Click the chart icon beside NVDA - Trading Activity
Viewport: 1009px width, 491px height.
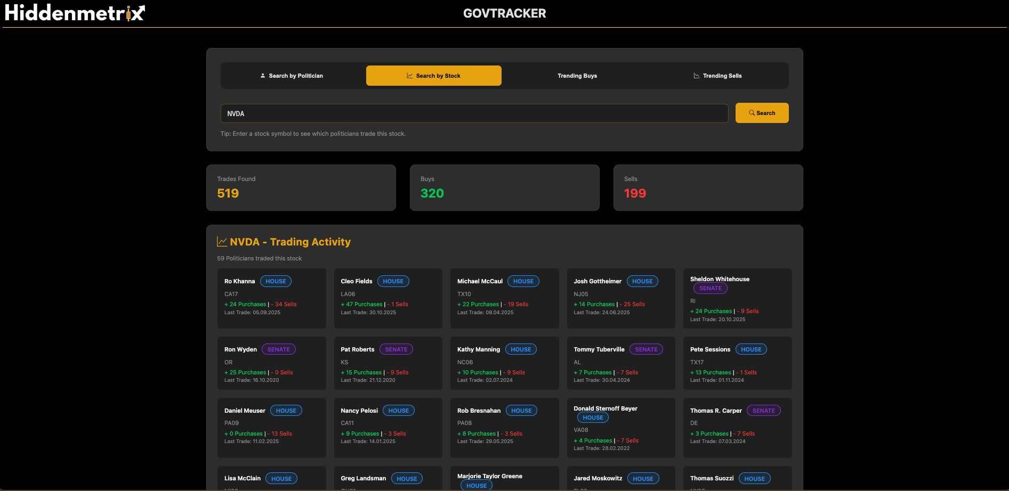tap(222, 241)
